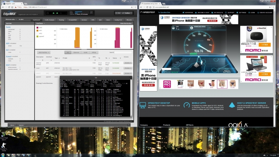Open the CLI button in EdgeMAX header

pyautogui.click(x=118, y=13)
